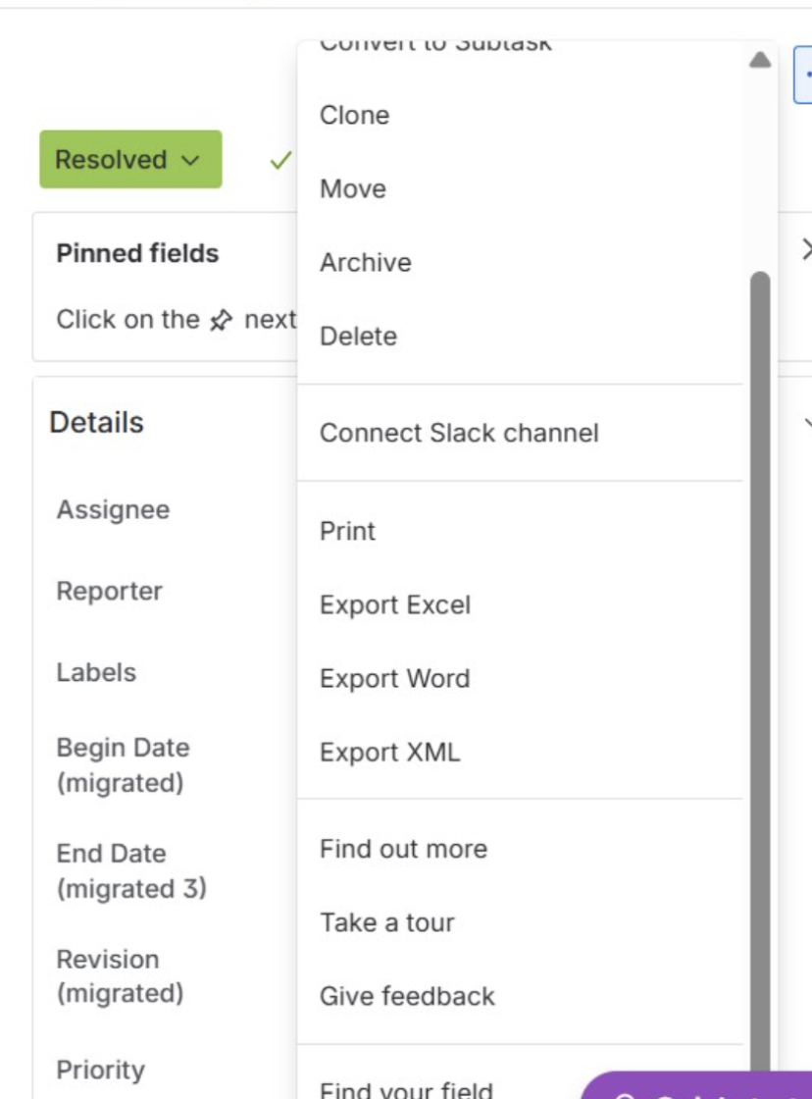This screenshot has height=1099, width=812.
Task: Start Take a tour
Action: click(x=386, y=922)
